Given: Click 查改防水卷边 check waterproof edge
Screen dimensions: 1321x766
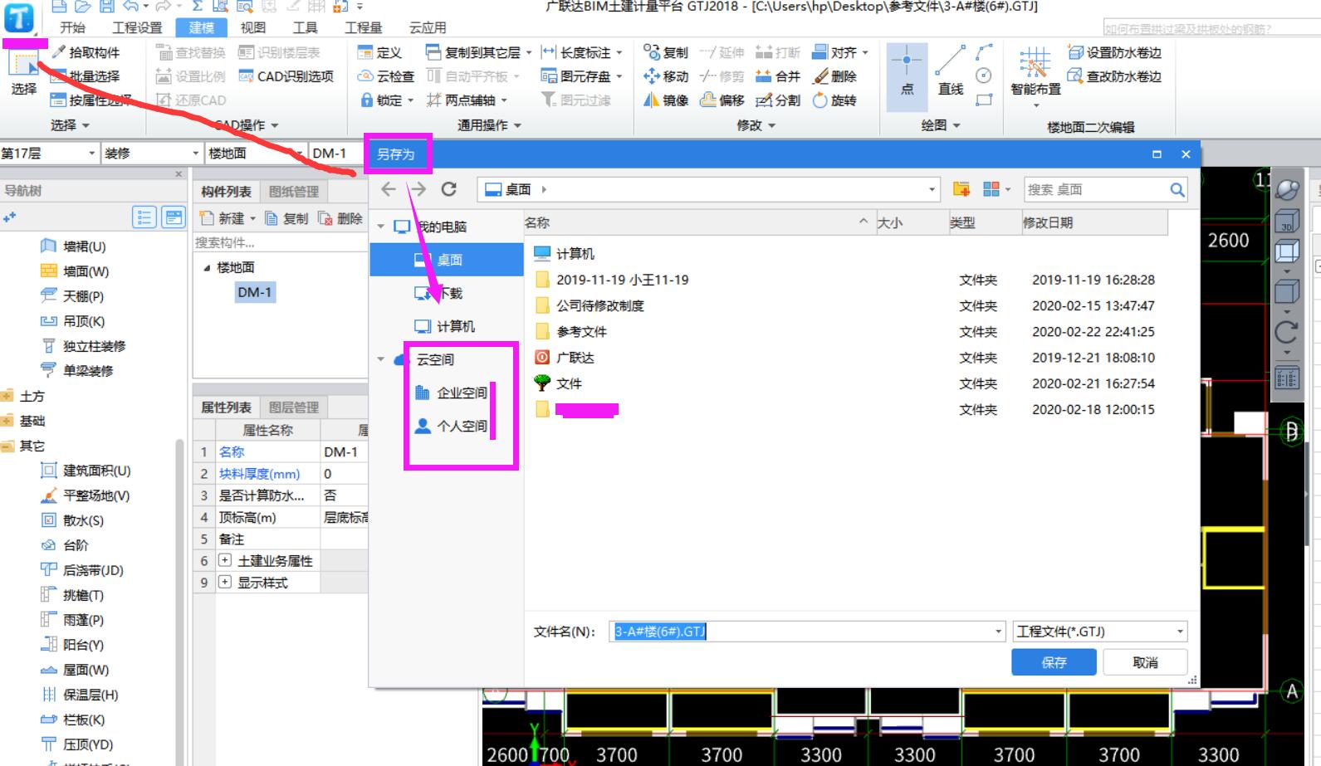Looking at the screenshot, I should click(x=1114, y=76).
